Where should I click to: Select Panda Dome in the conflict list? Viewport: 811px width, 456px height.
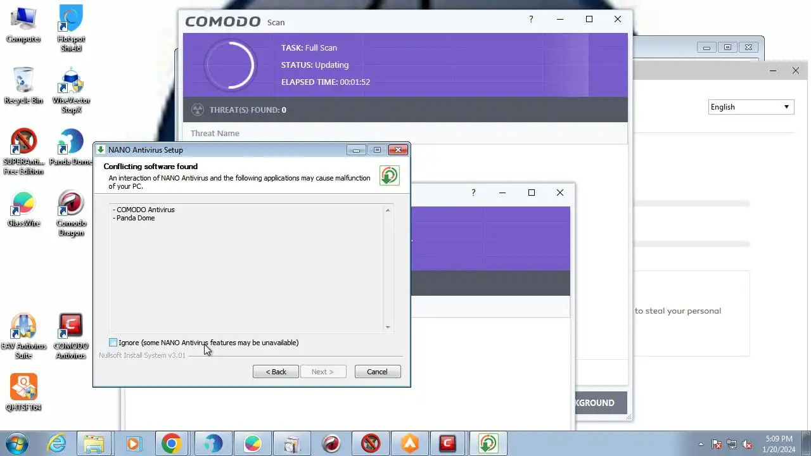tap(134, 218)
